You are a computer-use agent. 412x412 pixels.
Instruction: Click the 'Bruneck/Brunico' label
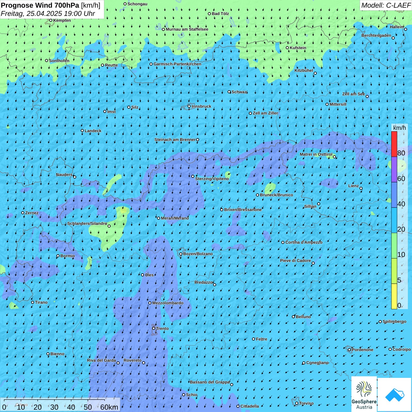pos(276,195)
